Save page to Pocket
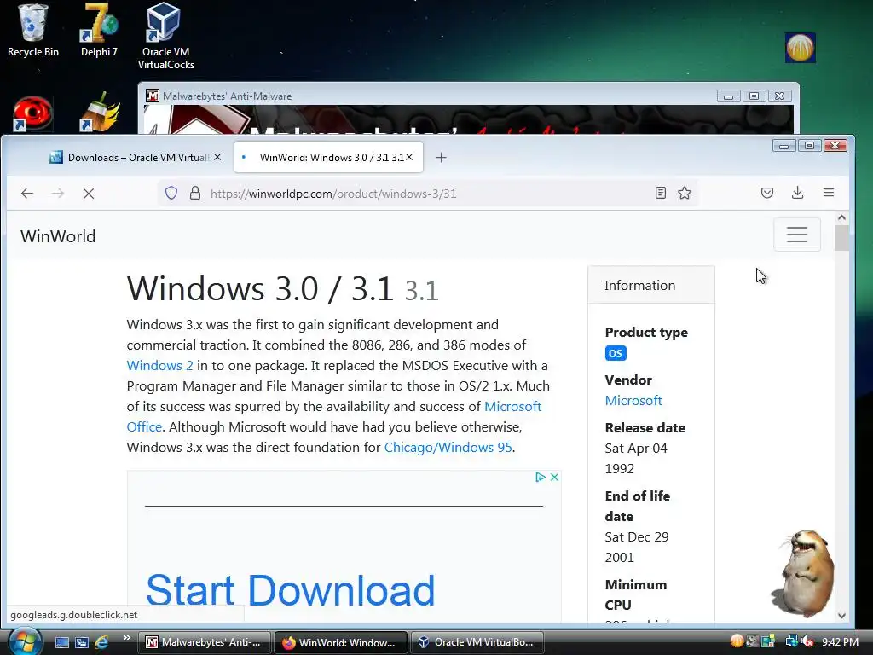 [x=767, y=193]
